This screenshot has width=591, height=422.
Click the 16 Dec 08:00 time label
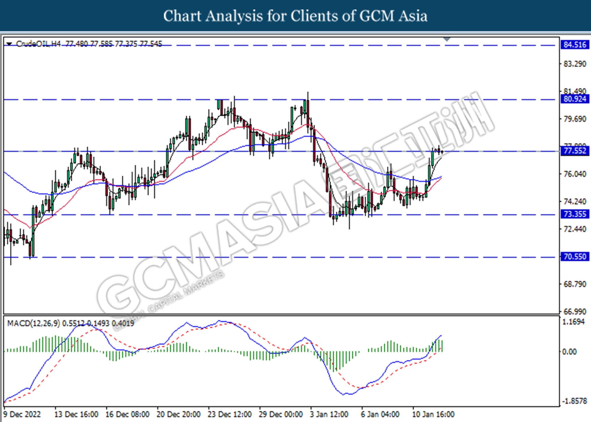(x=127, y=414)
